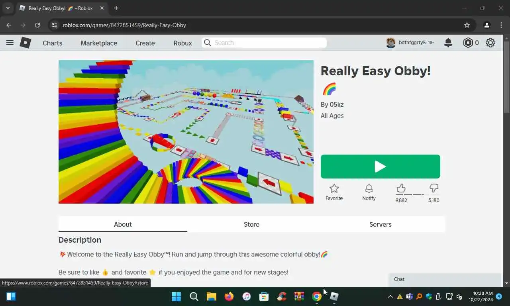
Task: Open CCleaner from taskbar
Action: click(x=282, y=296)
